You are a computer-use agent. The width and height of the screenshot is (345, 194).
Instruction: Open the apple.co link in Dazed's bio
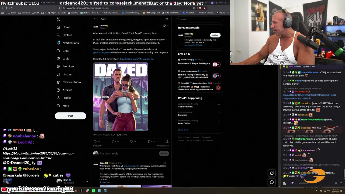pos(193,45)
